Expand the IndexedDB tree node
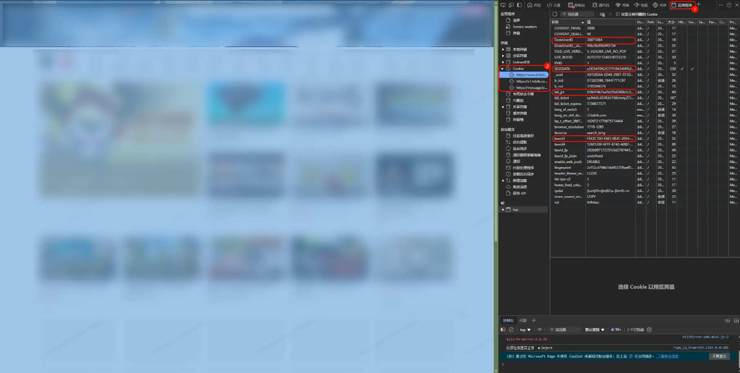This screenshot has width=740, height=373. pyautogui.click(x=503, y=62)
